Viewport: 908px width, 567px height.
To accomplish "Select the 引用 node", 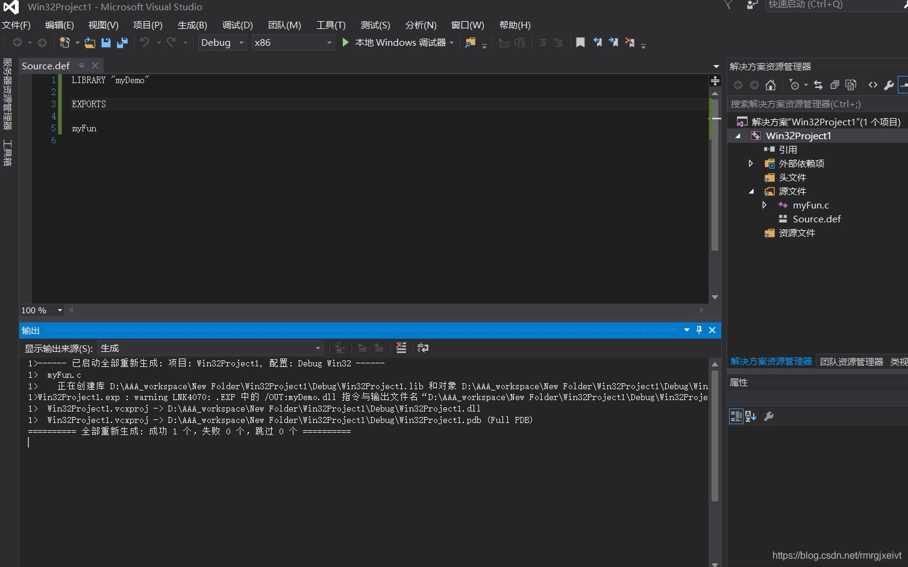I will (x=787, y=150).
